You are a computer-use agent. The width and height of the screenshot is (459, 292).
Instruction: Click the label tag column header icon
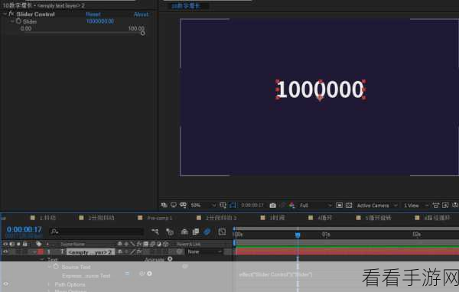point(39,244)
